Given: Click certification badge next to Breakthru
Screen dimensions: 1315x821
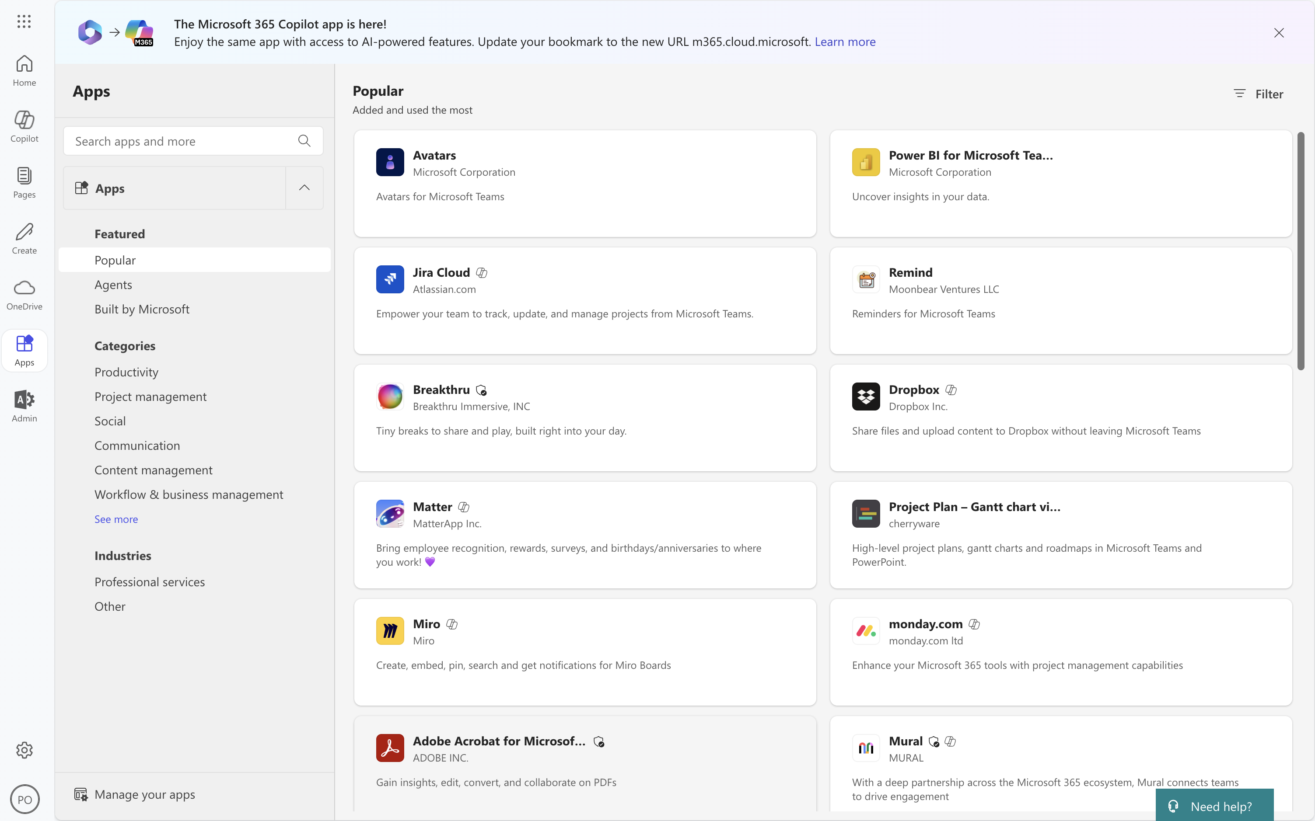Looking at the screenshot, I should coord(482,390).
